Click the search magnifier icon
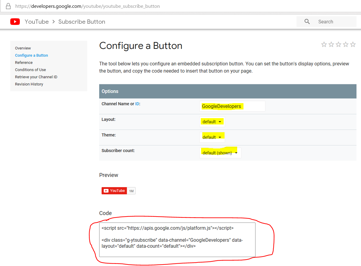 pos(307,22)
